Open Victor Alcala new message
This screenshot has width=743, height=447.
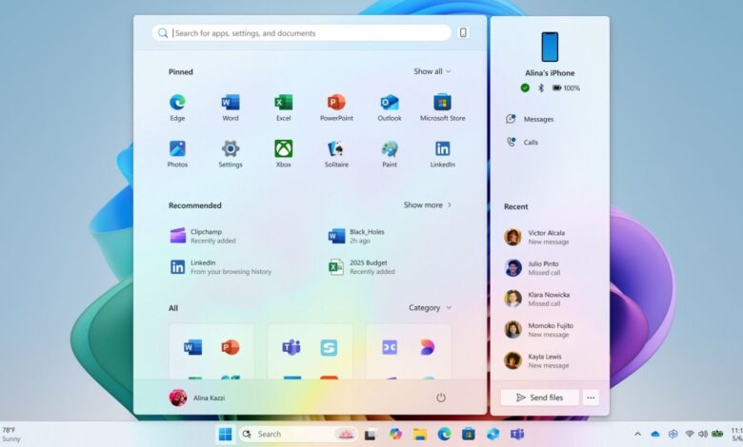click(537, 237)
